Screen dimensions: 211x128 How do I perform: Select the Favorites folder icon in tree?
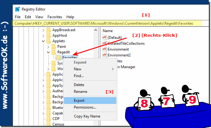(x=58, y=57)
